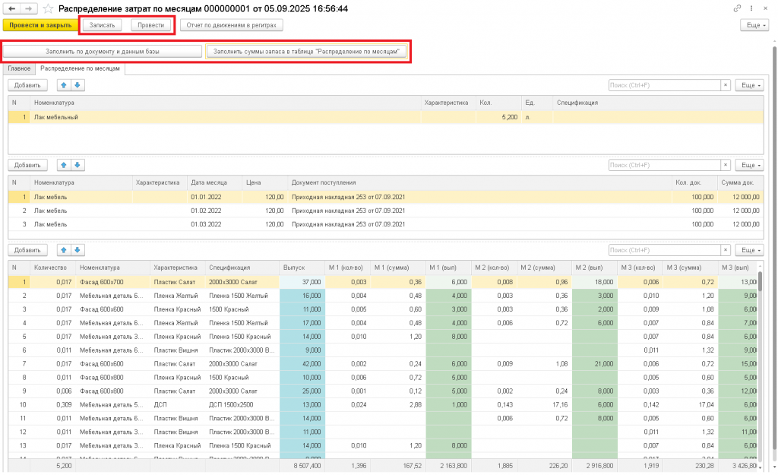Screen dimensions: 778x475
Task: Copy link using the chain icon
Action: tap(737, 8)
